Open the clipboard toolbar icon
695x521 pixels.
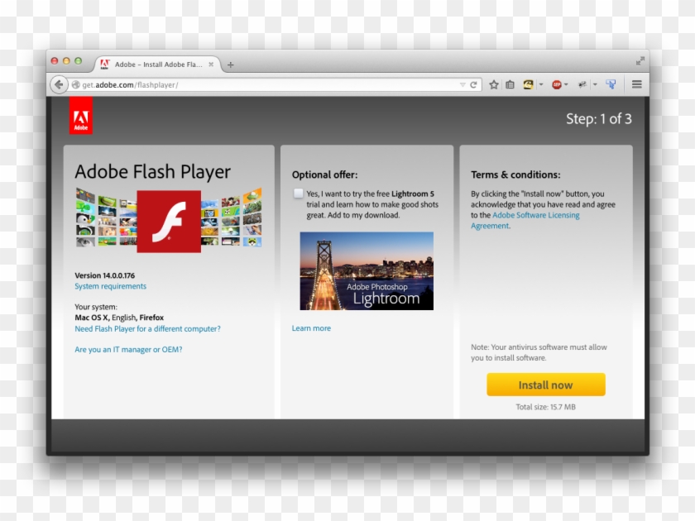[510, 84]
